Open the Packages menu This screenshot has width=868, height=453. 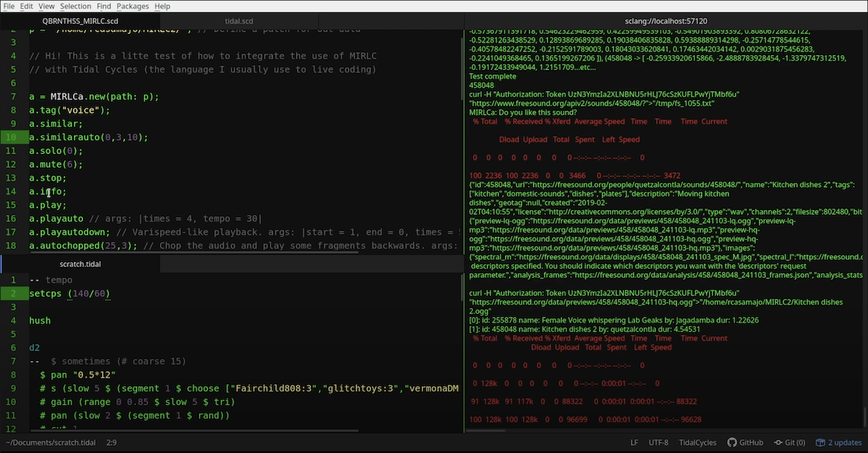(x=132, y=6)
